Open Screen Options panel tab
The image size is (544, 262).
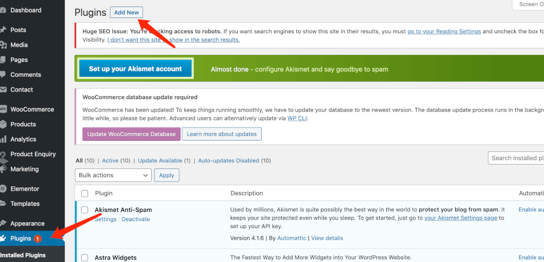(528, 4)
